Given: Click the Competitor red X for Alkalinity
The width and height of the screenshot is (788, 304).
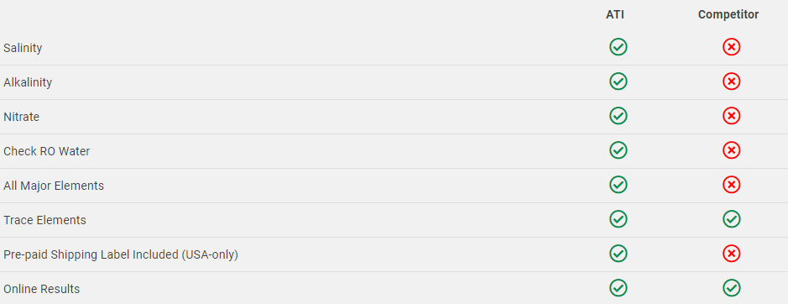Looking at the screenshot, I should click(x=731, y=81).
